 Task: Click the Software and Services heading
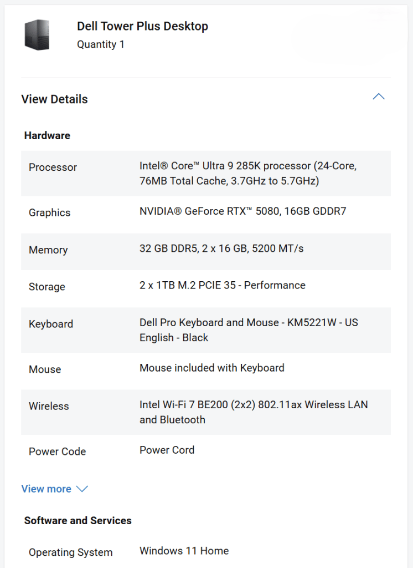78,520
